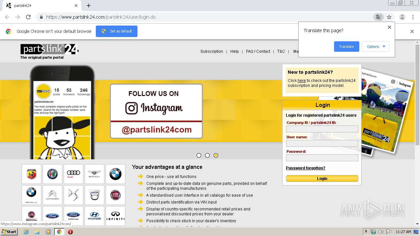The width and height of the screenshot is (420, 236).
Task: Select first slideshow indicator dot
Action: (x=199, y=155)
